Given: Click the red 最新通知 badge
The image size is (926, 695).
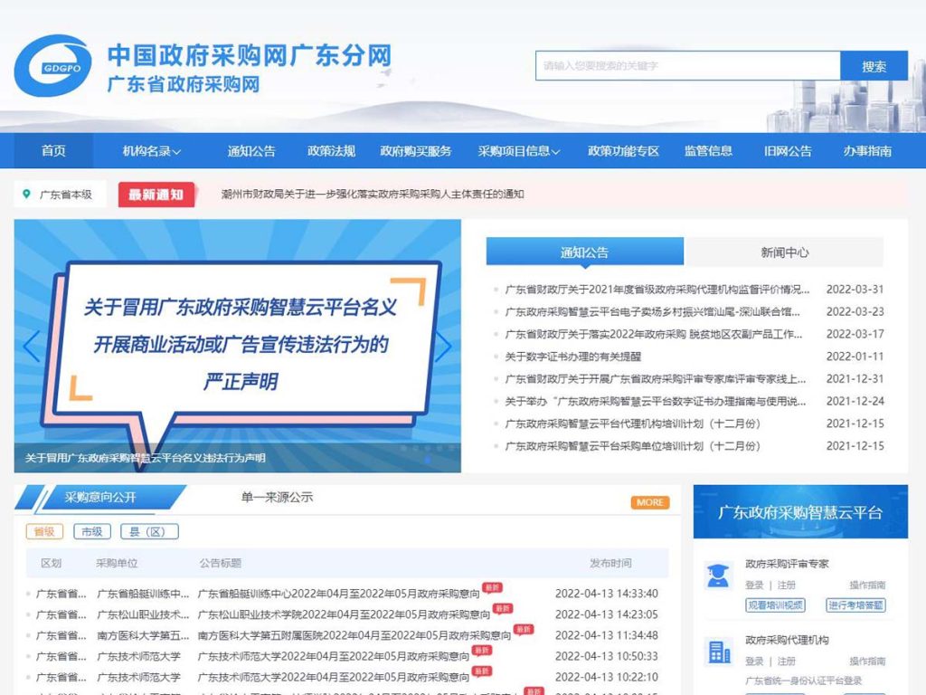Looking at the screenshot, I should (x=156, y=195).
